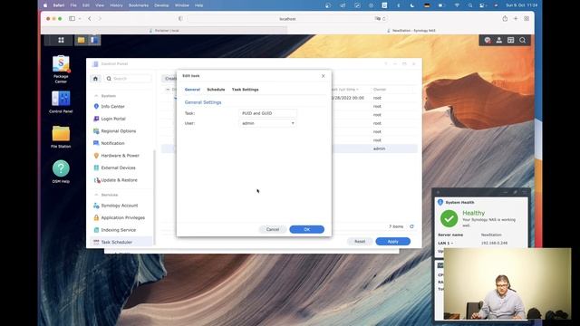This screenshot has width=580, height=326.
Task: Click Reset in Control Panel
Action: pos(360,242)
